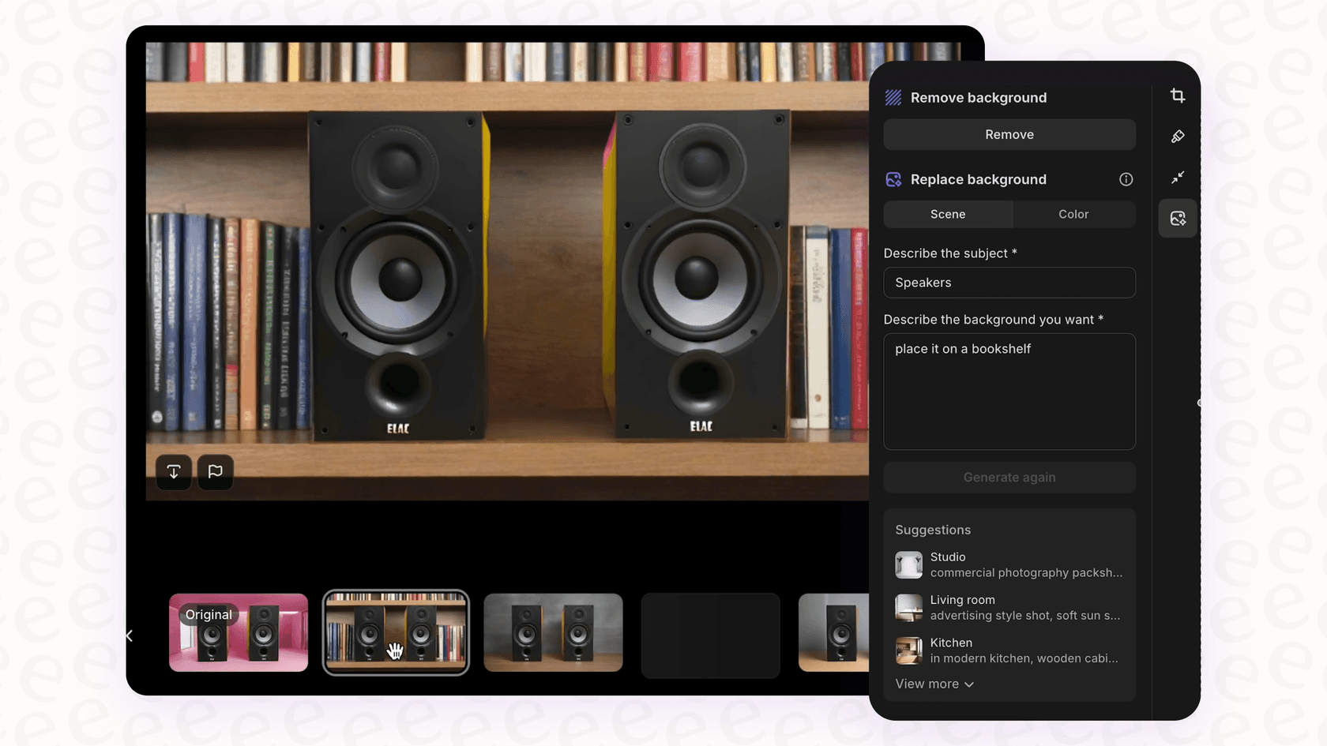The width and height of the screenshot is (1327, 746).
Task: Enable the Scene background mode
Action: pos(947,214)
